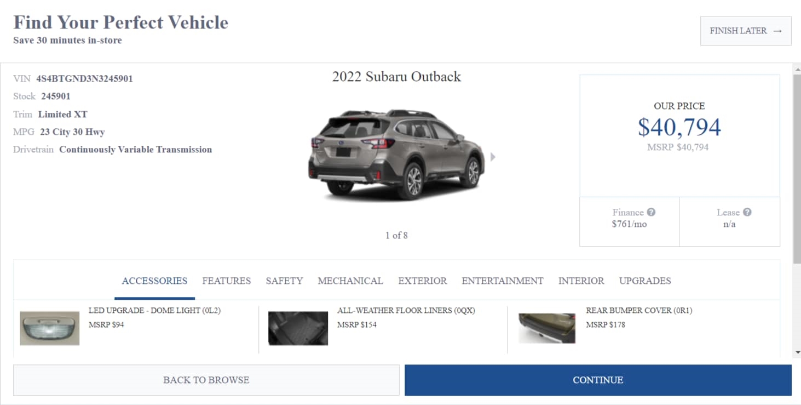This screenshot has height=405, width=801.
Task: Click the scrollbar up arrow
Action: tap(797, 67)
